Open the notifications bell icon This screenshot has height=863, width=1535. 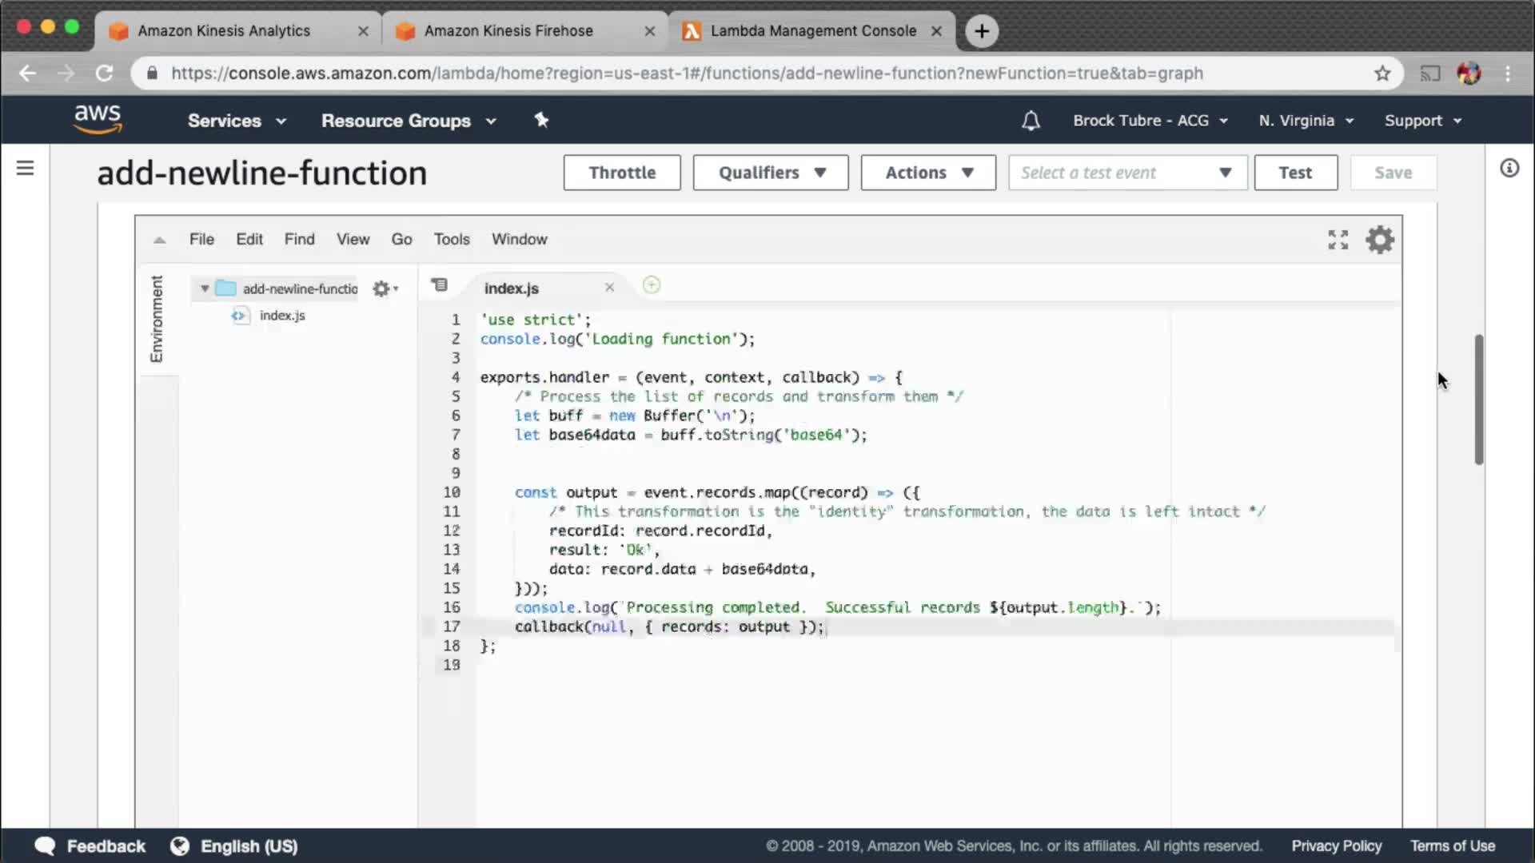click(x=1031, y=121)
